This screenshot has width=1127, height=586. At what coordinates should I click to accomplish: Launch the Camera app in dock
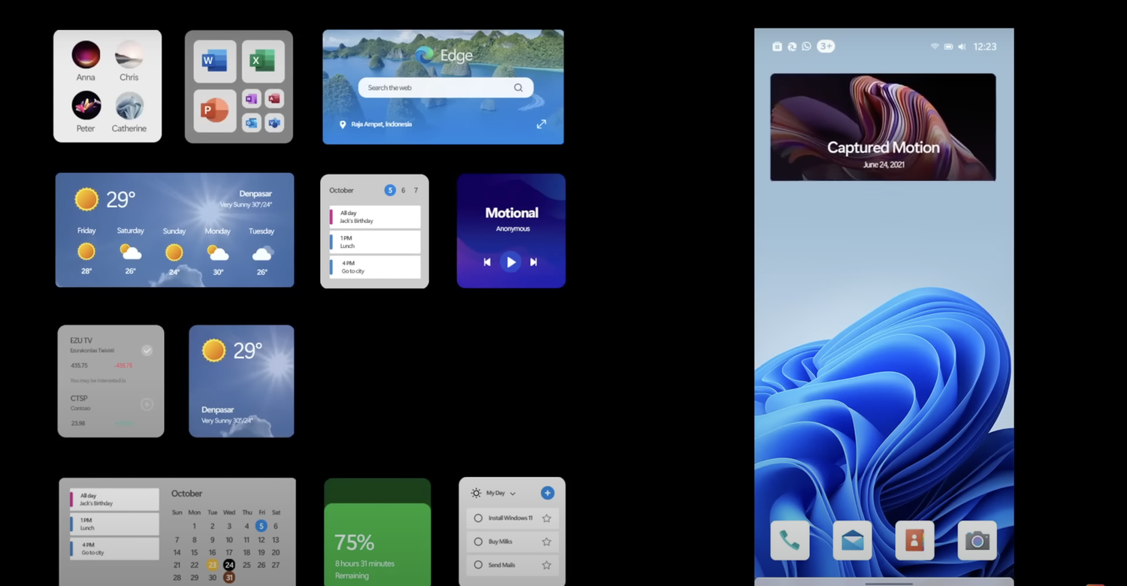(x=977, y=540)
